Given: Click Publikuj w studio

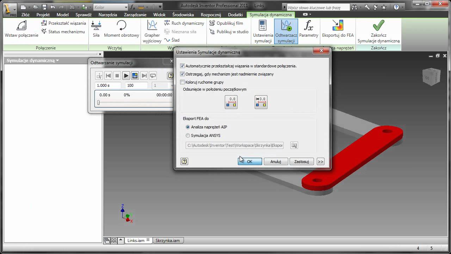Looking at the screenshot, I should [x=229, y=32].
